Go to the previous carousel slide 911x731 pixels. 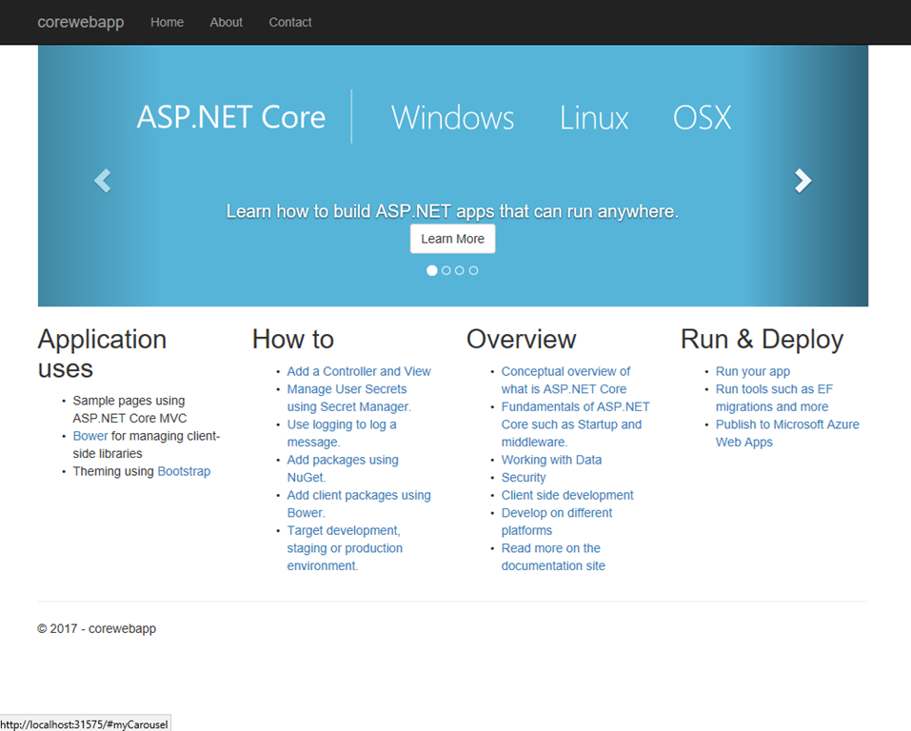click(x=103, y=181)
